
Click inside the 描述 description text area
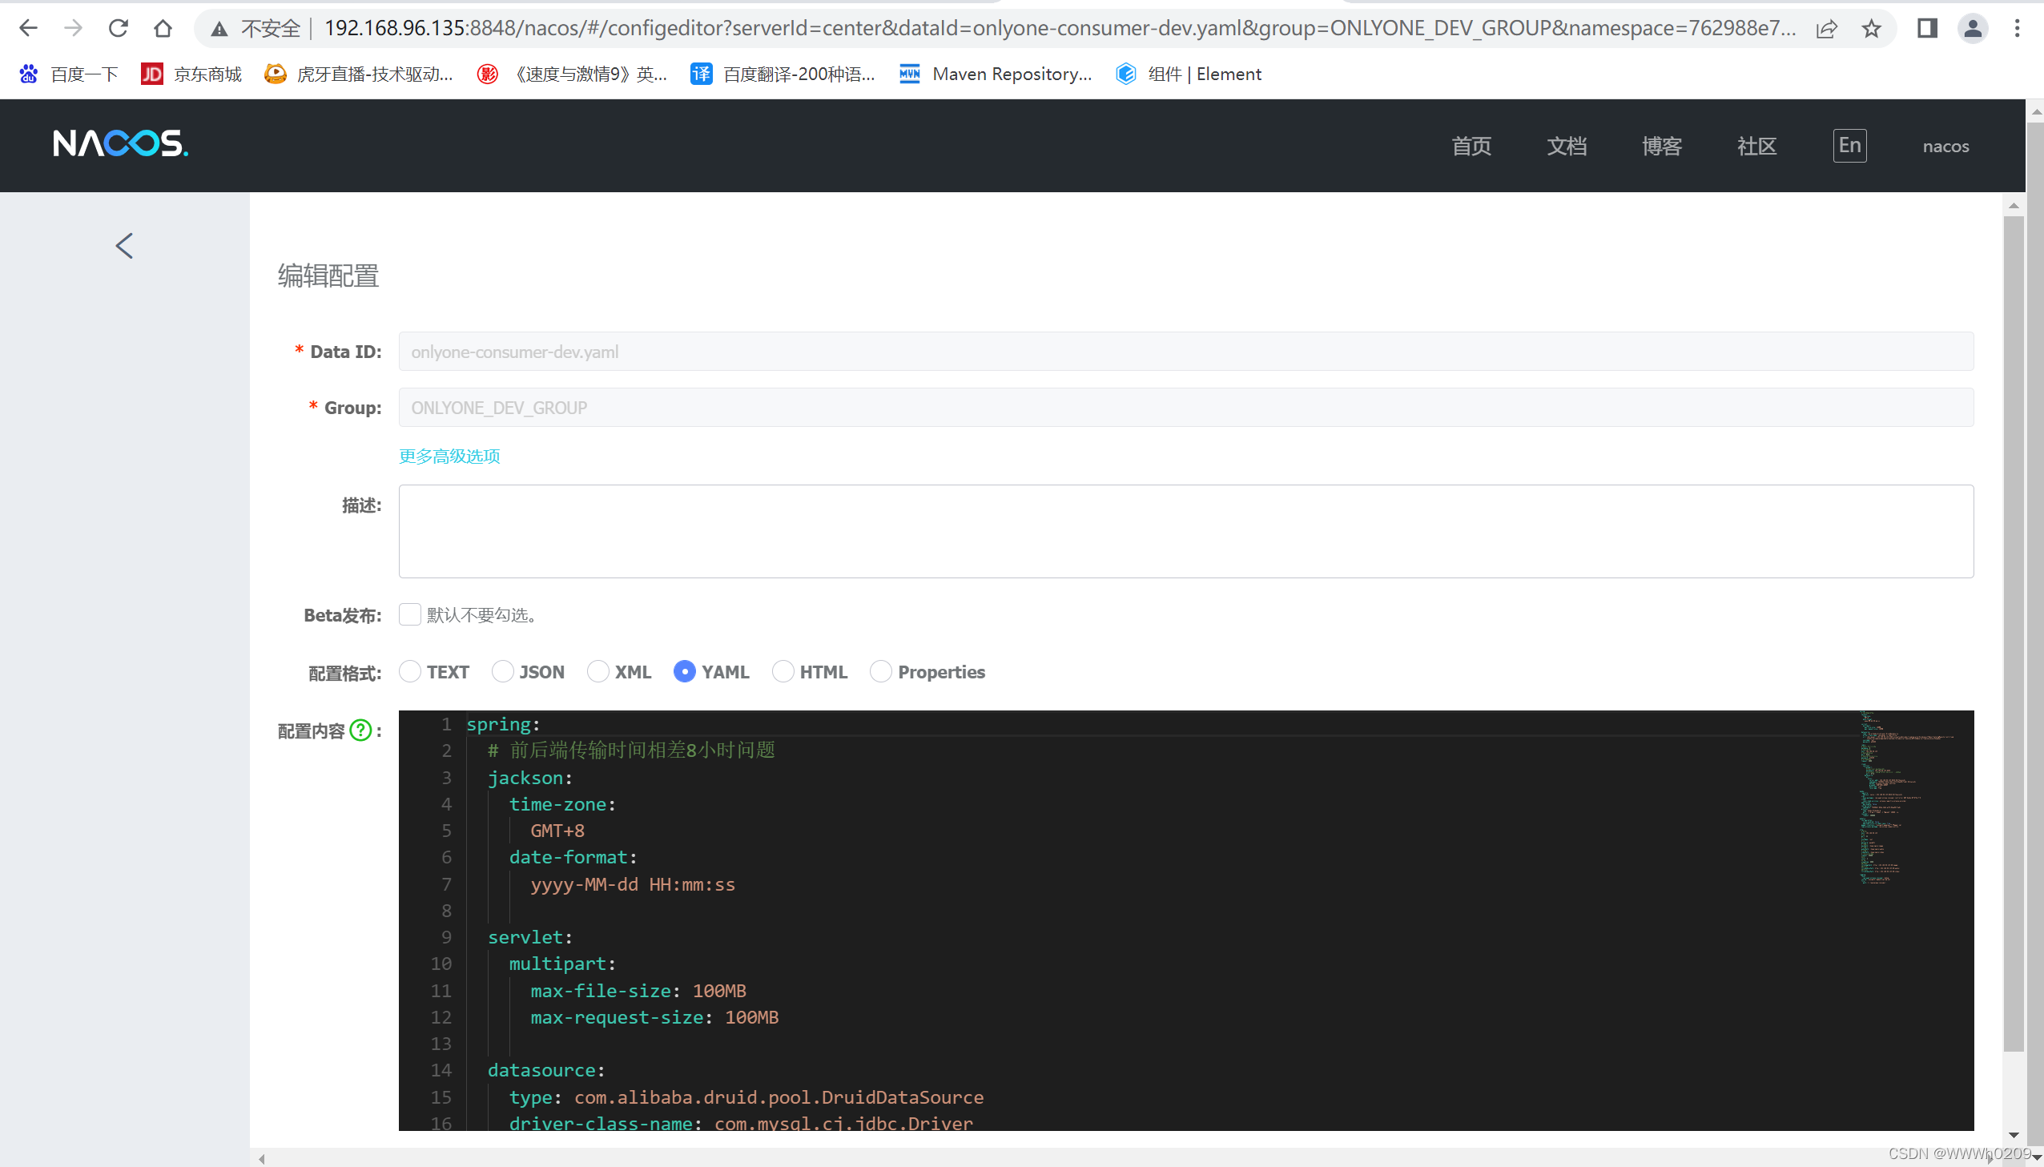point(1186,530)
